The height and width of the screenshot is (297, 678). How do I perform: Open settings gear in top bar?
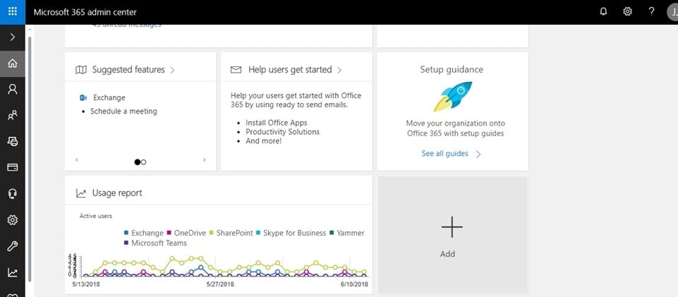627,12
